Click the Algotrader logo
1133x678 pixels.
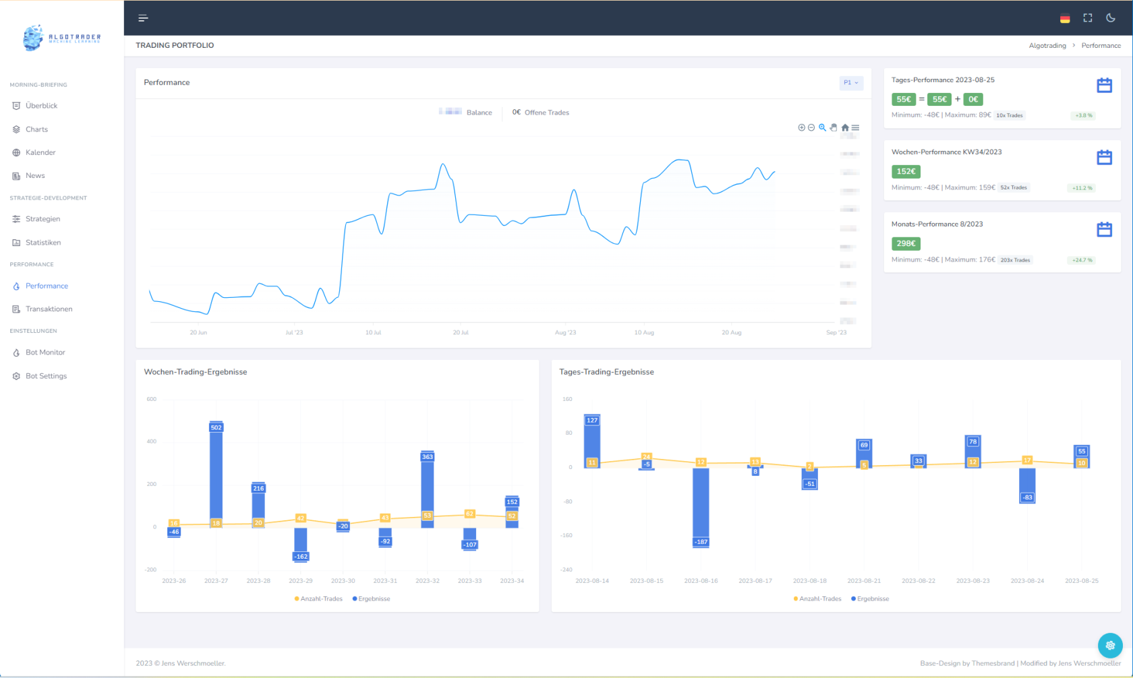62,38
